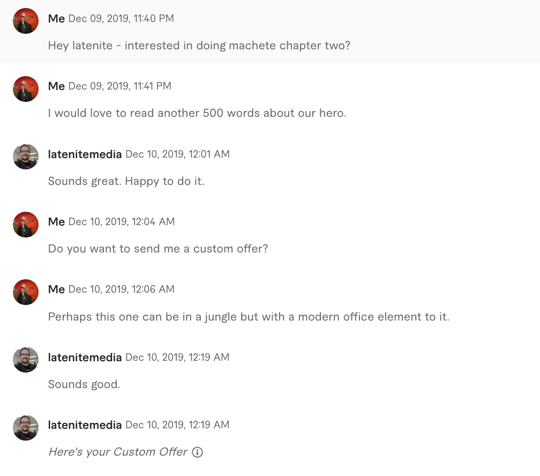
Task: Click the avatar on the 12:04 AM message
Action: pos(26,224)
